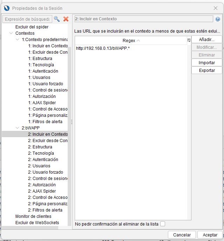Collapse the 2:bWAPP context node

click(18, 128)
